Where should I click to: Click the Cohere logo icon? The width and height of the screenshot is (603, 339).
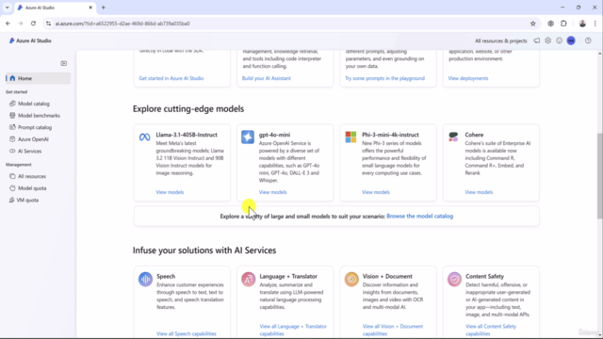[453, 137]
